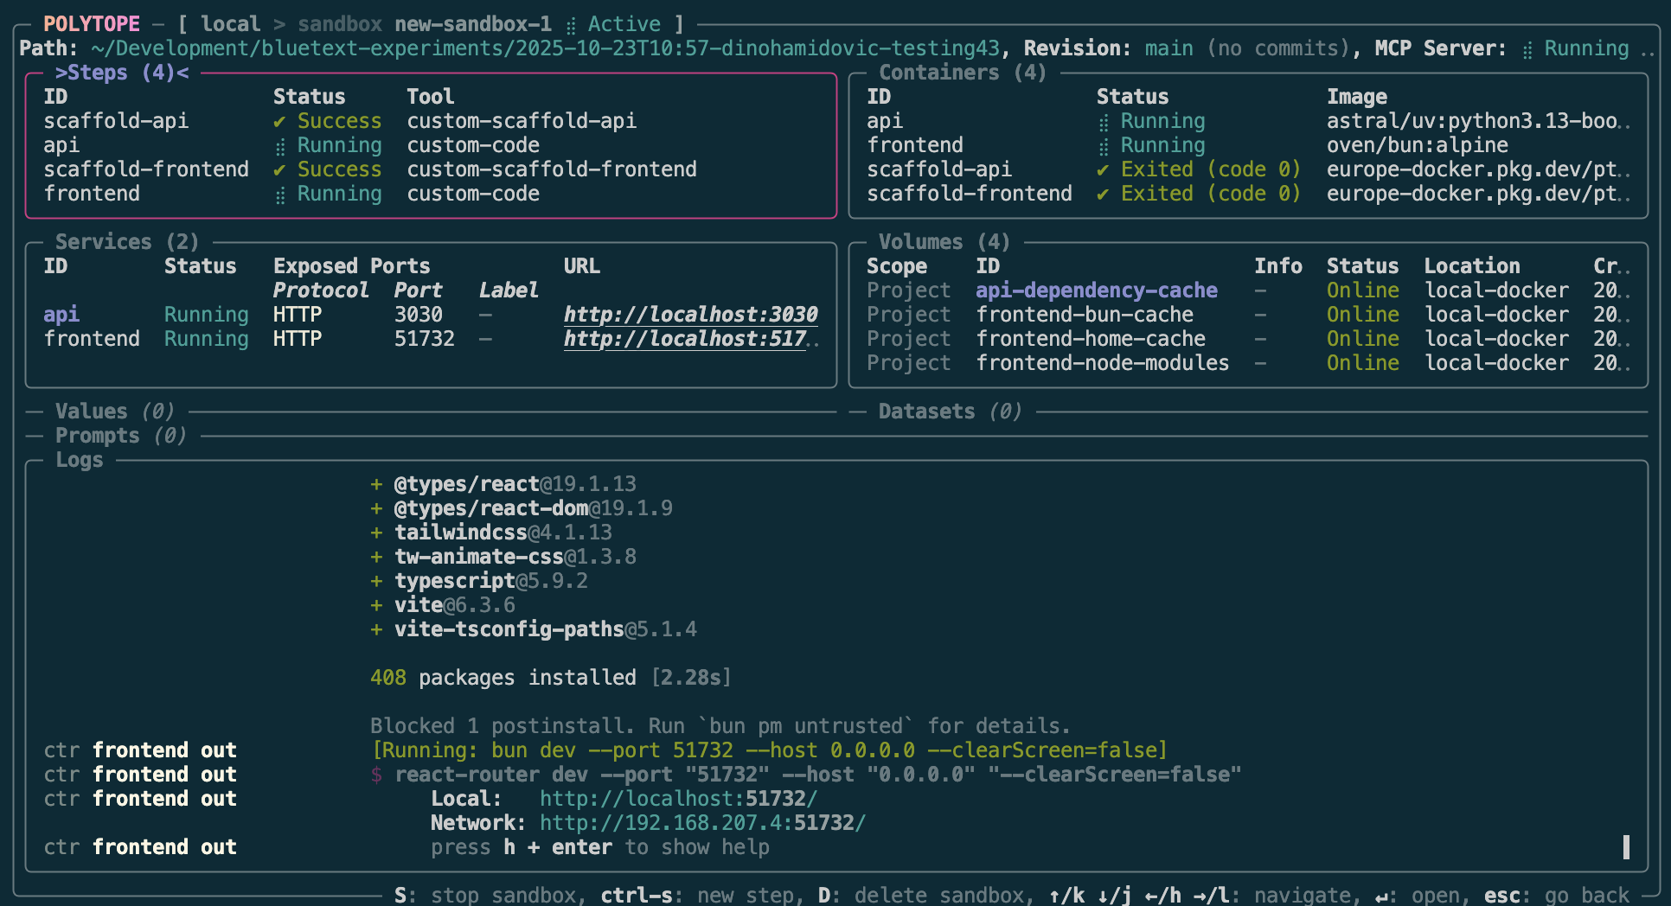Select the api service row
Image resolution: width=1671 pixels, height=906 pixels.
click(x=61, y=315)
